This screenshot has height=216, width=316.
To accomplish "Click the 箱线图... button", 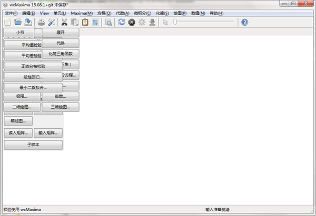I will (x=18, y=121).
